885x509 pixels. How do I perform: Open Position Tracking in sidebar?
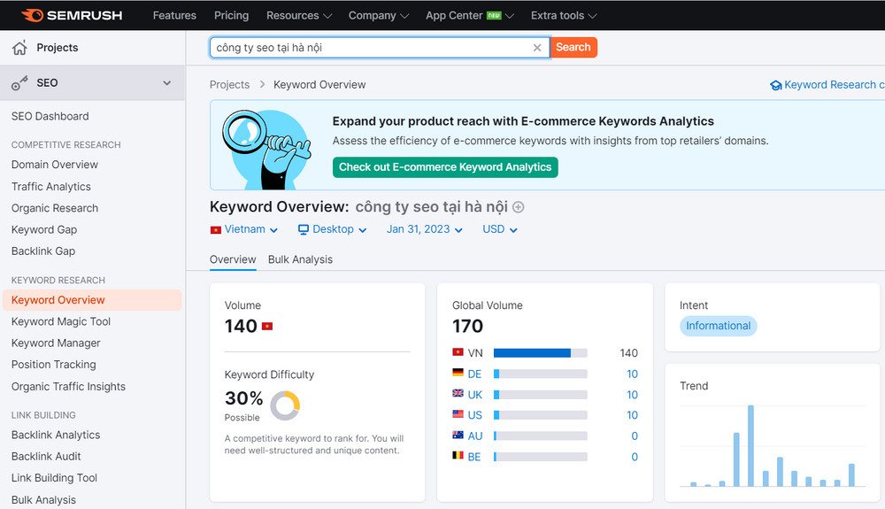pyautogui.click(x=54, y=365)
